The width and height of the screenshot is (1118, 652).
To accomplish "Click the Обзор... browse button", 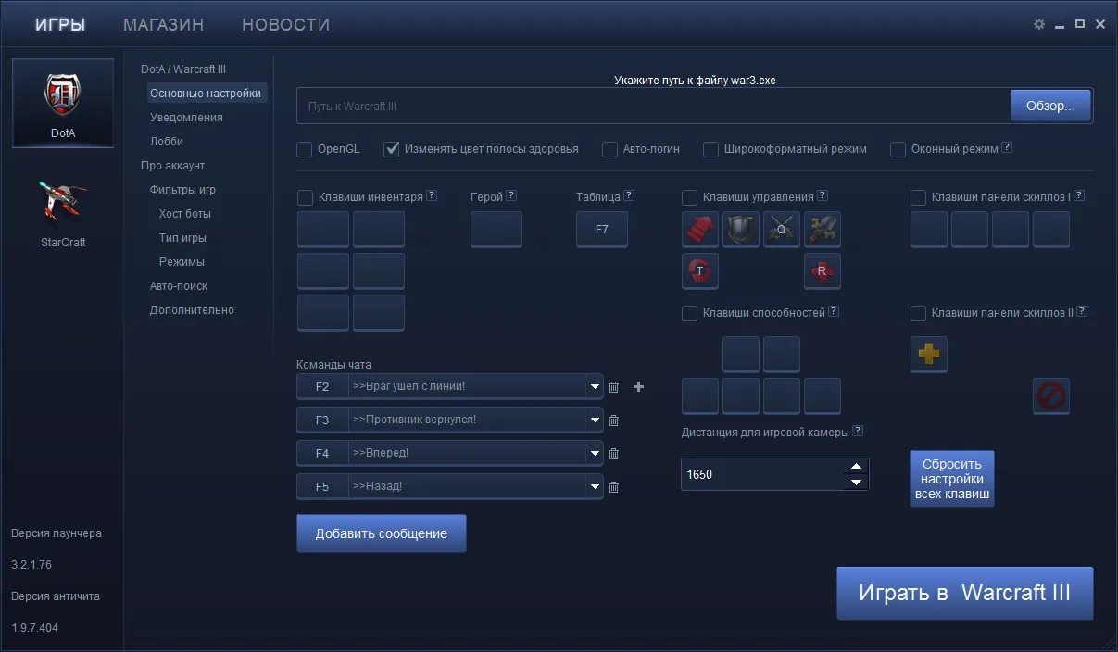I will point(1051,106).
